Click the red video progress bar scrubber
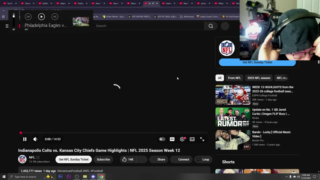This screenshot has height=180, width=320. tap(21, 133)
